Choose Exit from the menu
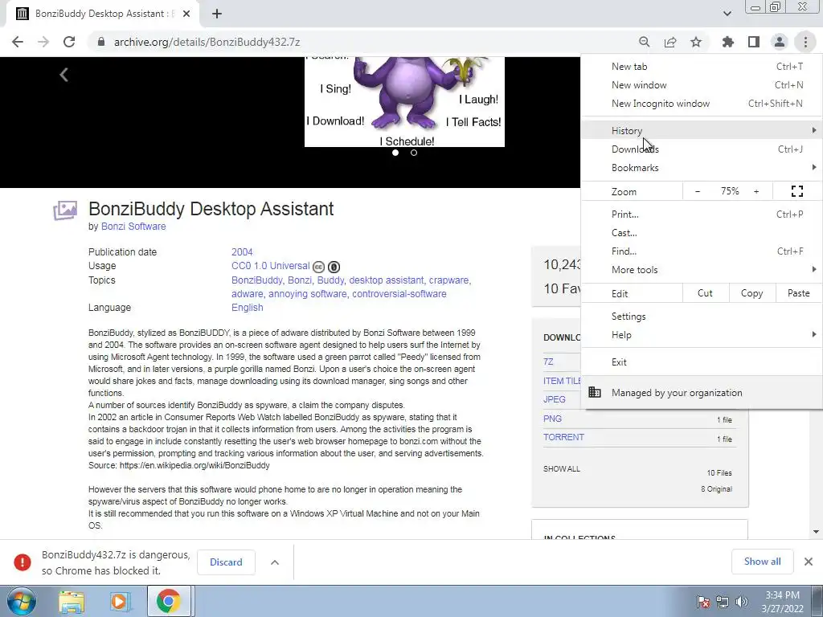Image resolution: width=823 pixels, height=617 pixels. [701, 362]
